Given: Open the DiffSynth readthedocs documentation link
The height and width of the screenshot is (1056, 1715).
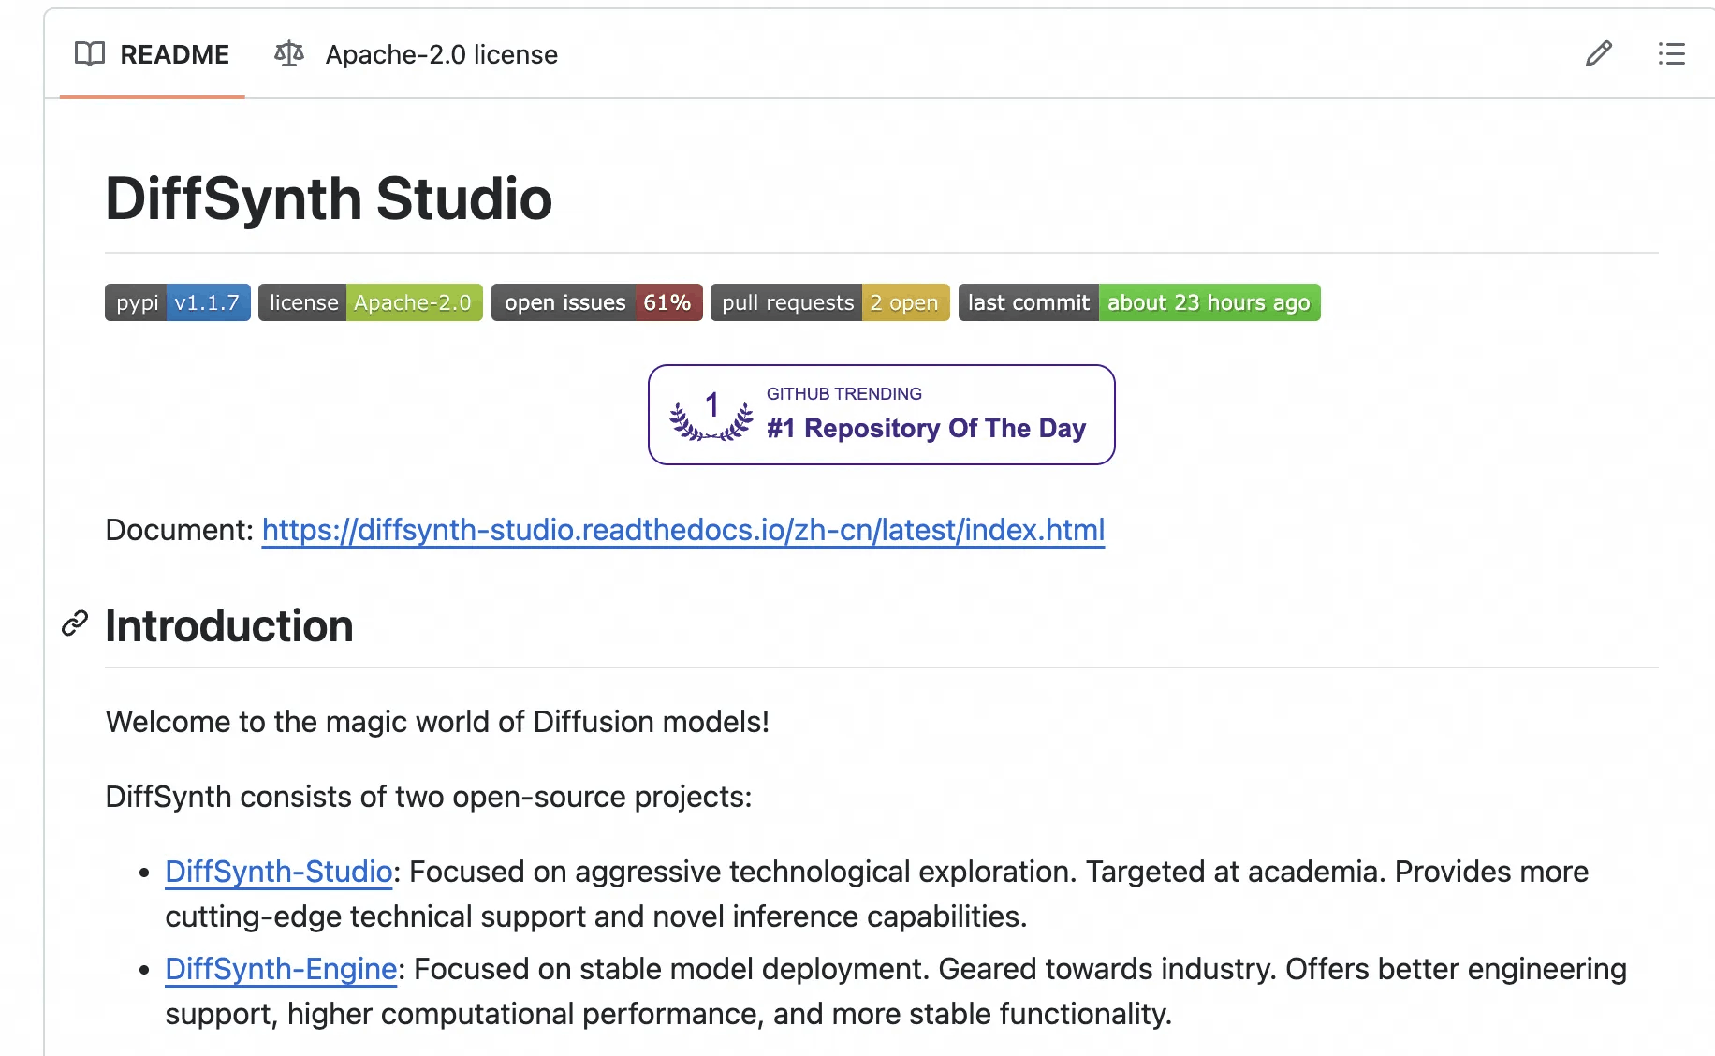Looking at the screenshot, I should coord(682,530).
